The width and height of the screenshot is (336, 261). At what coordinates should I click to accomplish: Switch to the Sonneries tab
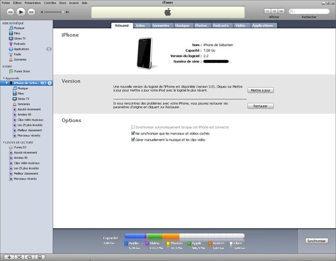(160, 25)
